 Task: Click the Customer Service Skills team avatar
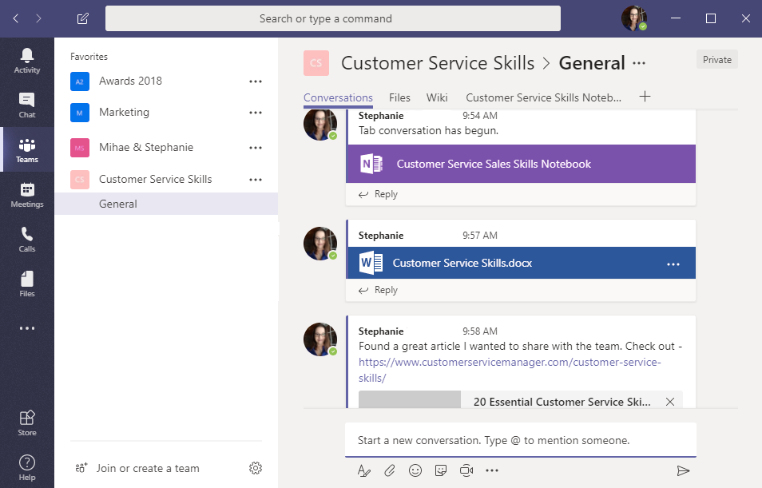point(316,63)
